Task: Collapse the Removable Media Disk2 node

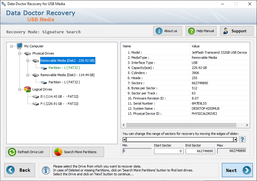Action: [28, 61]
